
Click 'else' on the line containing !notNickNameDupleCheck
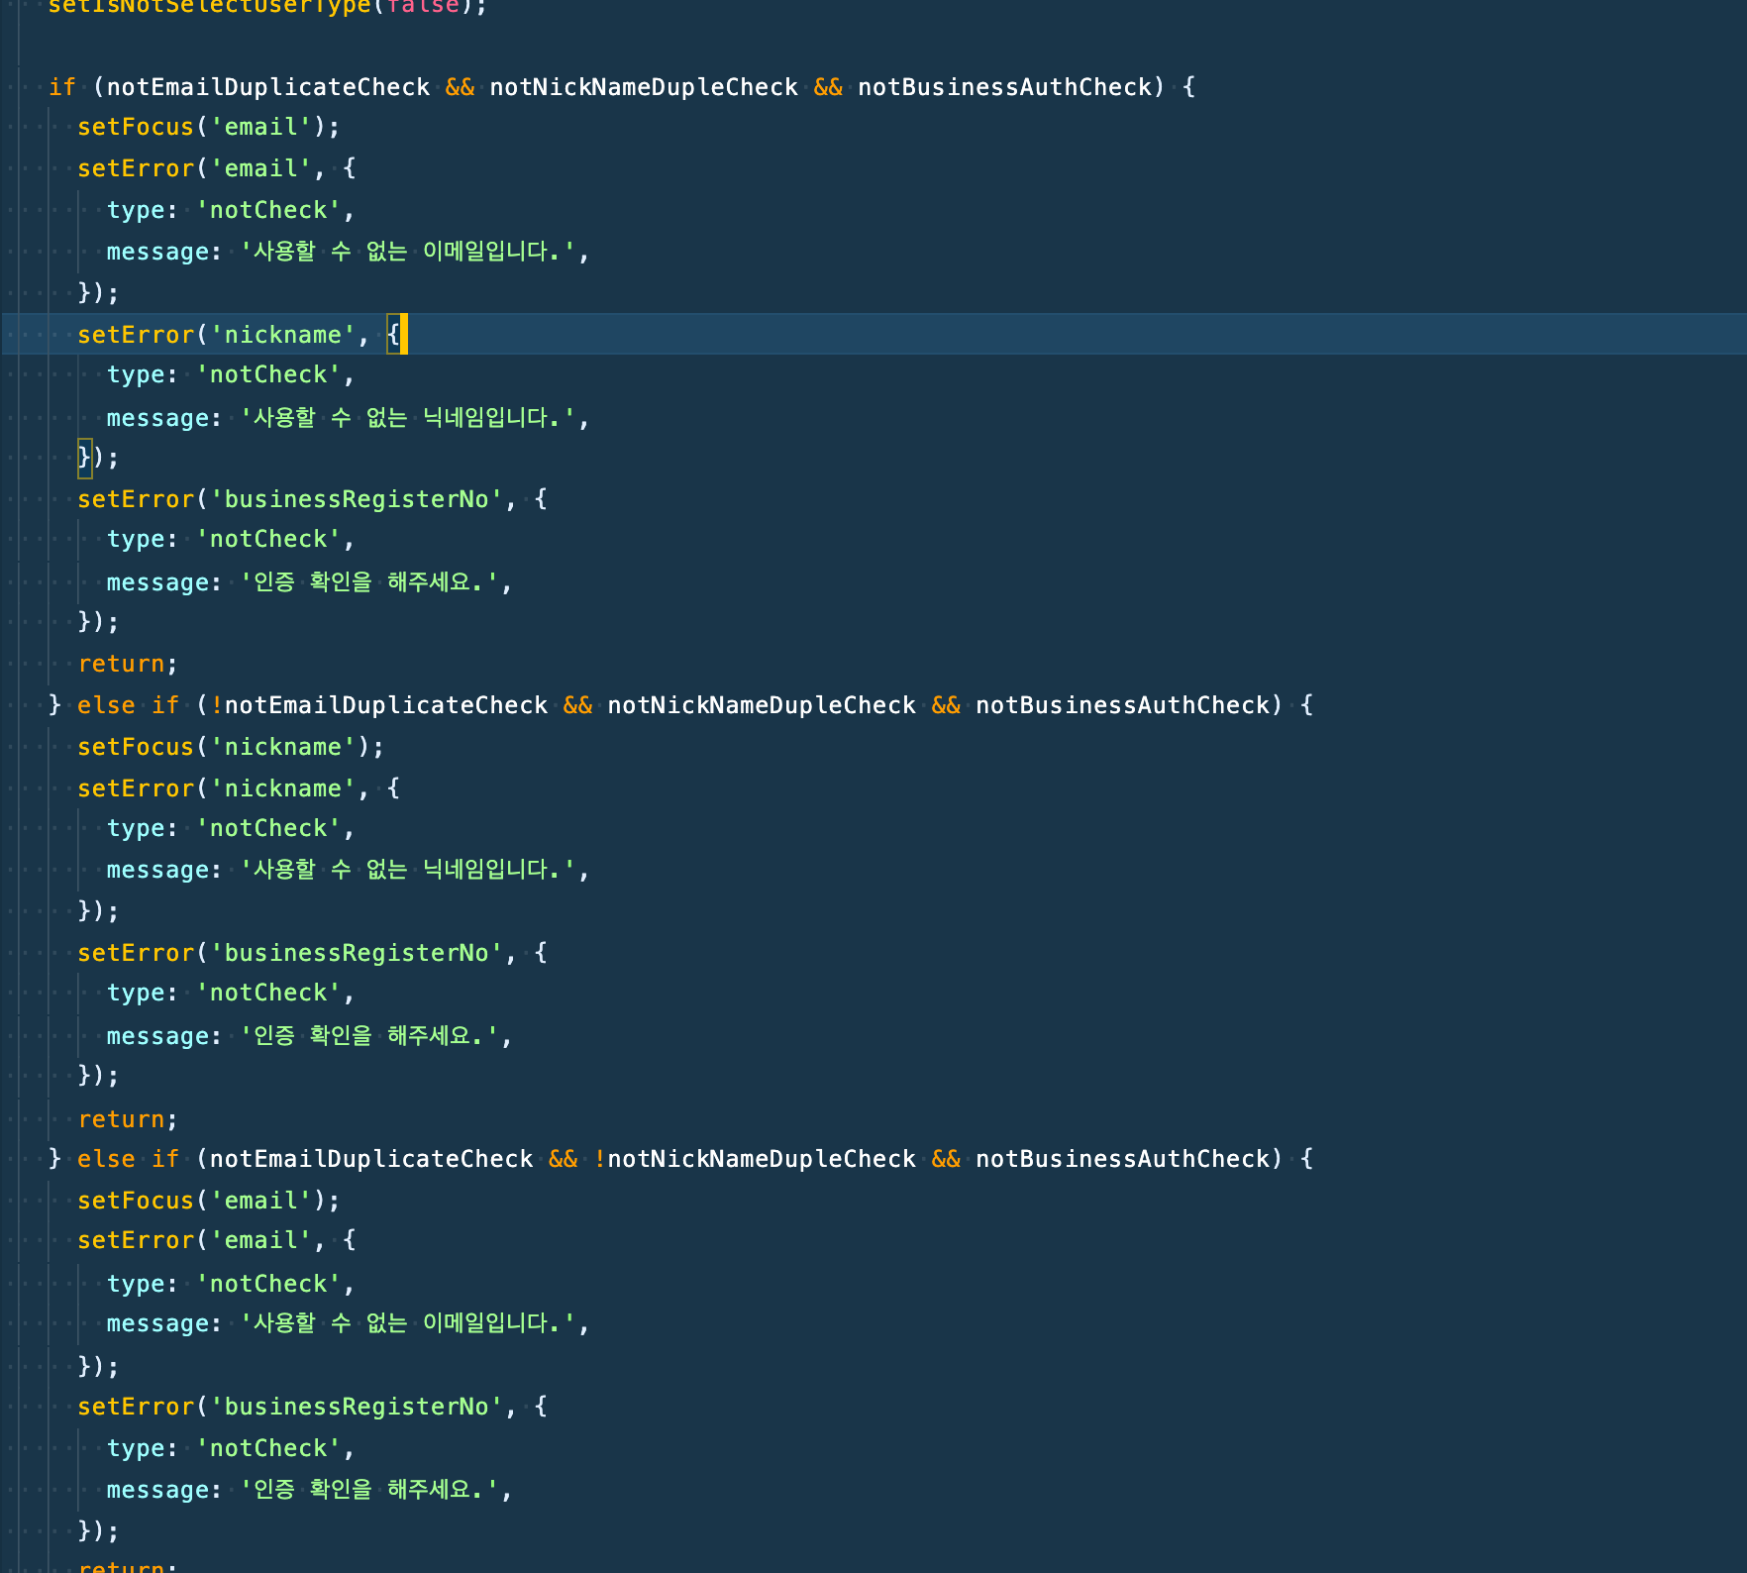pyautogui.click(x=106, y=1159)
